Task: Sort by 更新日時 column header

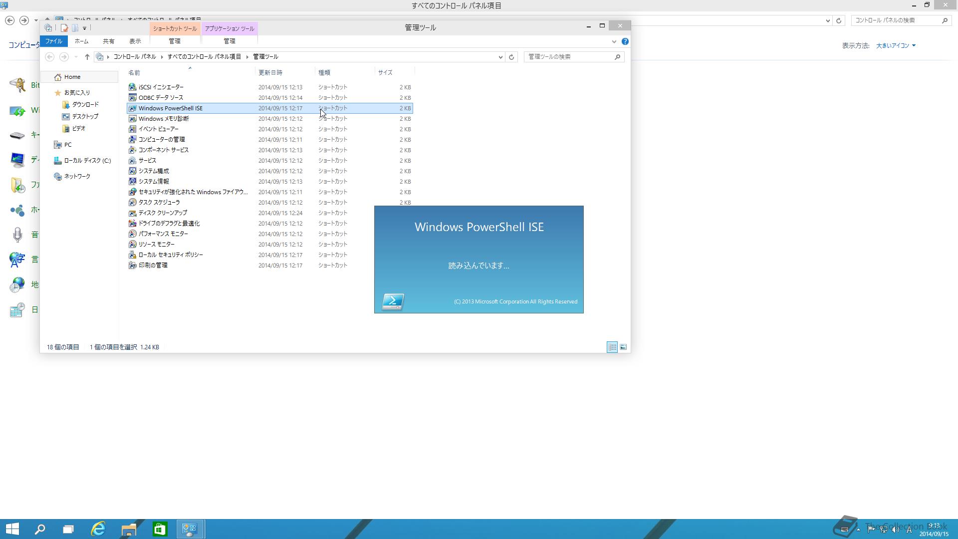Action: (285, 73)
